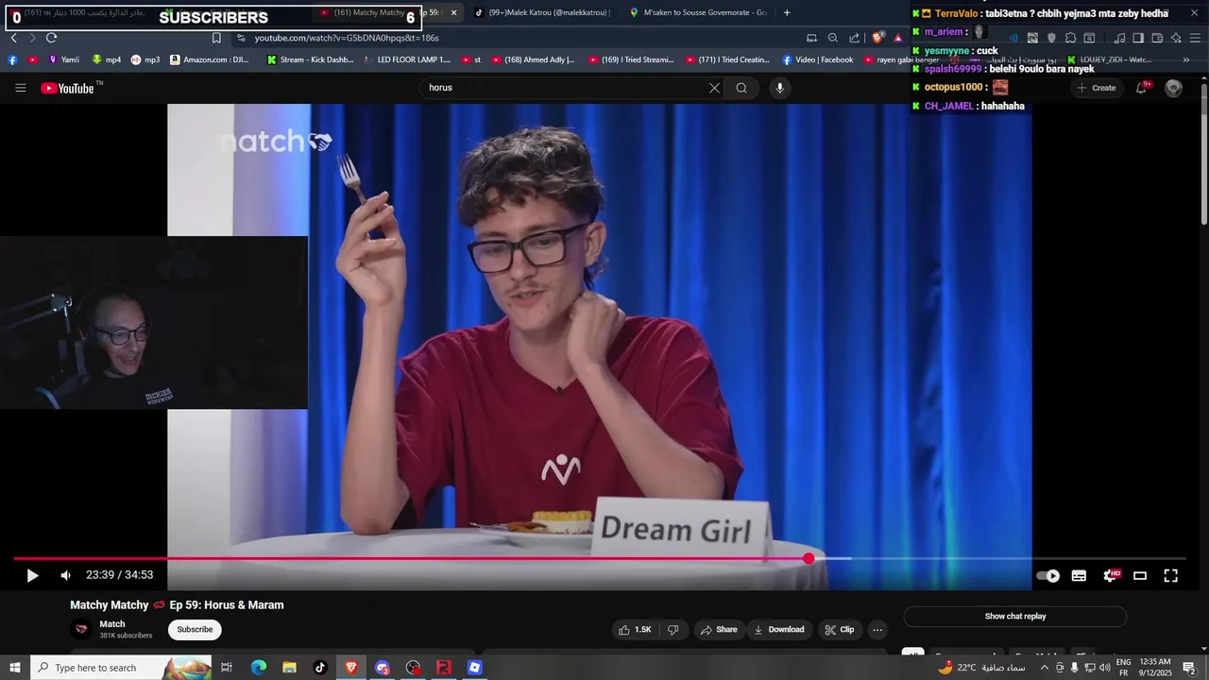Bookmark this page icon
1209x680 pixels.
[x=216, y=38]
